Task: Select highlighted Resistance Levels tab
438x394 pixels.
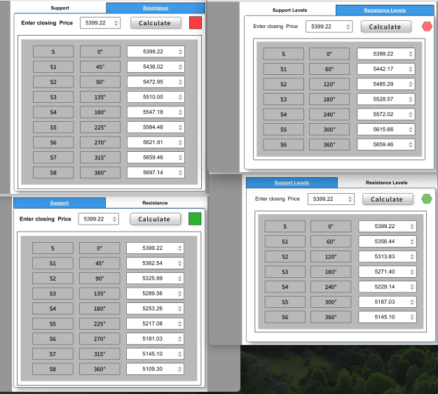Action: (385, 10)
